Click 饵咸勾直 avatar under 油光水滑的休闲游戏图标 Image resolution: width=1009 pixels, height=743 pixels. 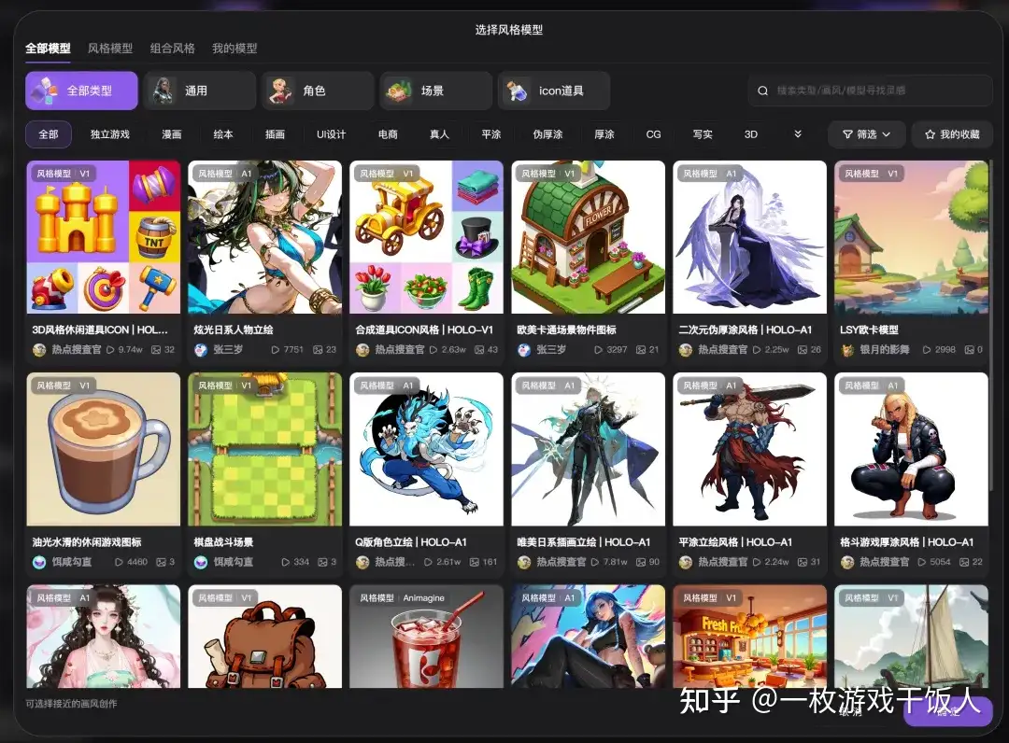click(39, 562)
